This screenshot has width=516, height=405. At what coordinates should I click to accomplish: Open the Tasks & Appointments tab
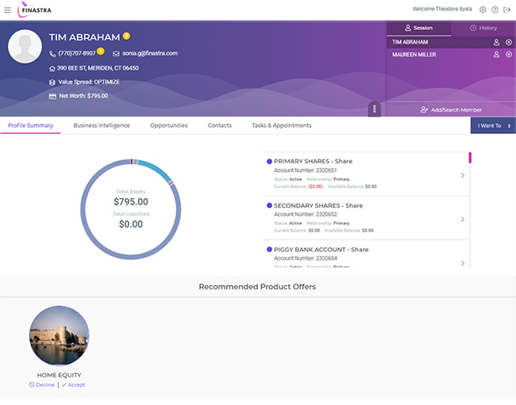(x=281, y=125)
